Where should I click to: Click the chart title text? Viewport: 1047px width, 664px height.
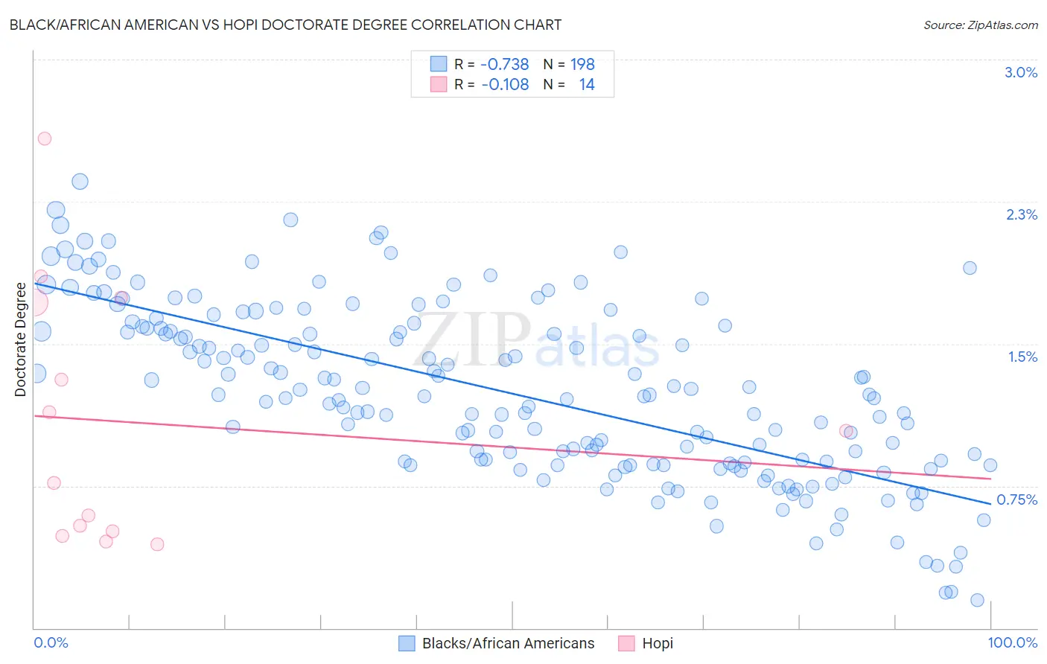[x=285, y=25]
